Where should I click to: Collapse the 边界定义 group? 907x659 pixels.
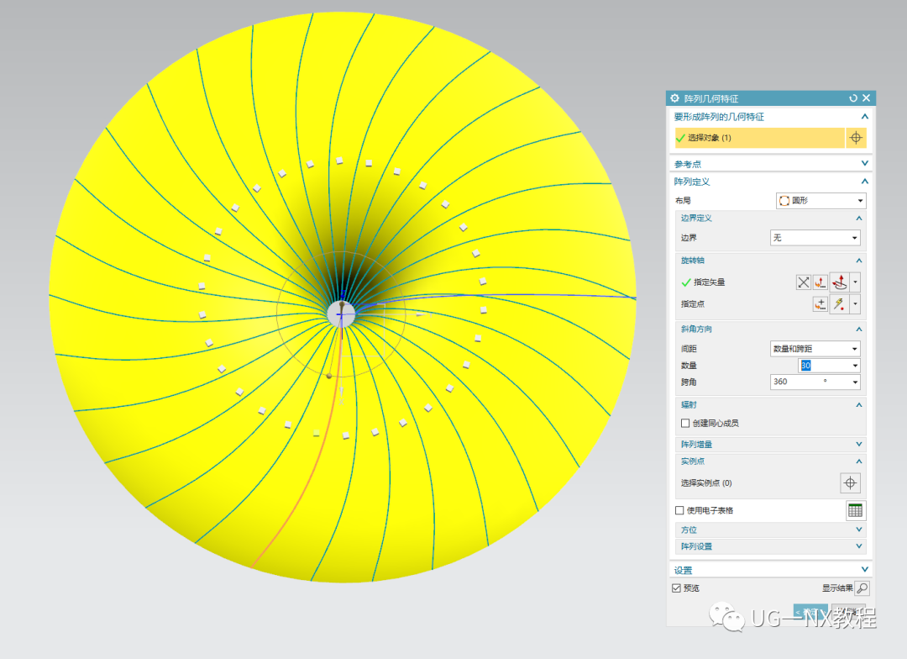coord(859,219)
